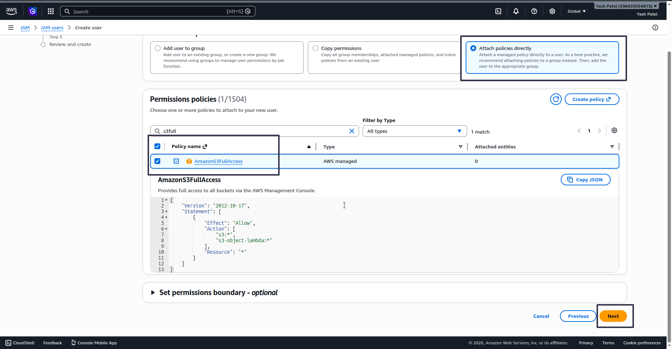
Task: Open AmazonS3FullAccess policy link
Action: 219,161
